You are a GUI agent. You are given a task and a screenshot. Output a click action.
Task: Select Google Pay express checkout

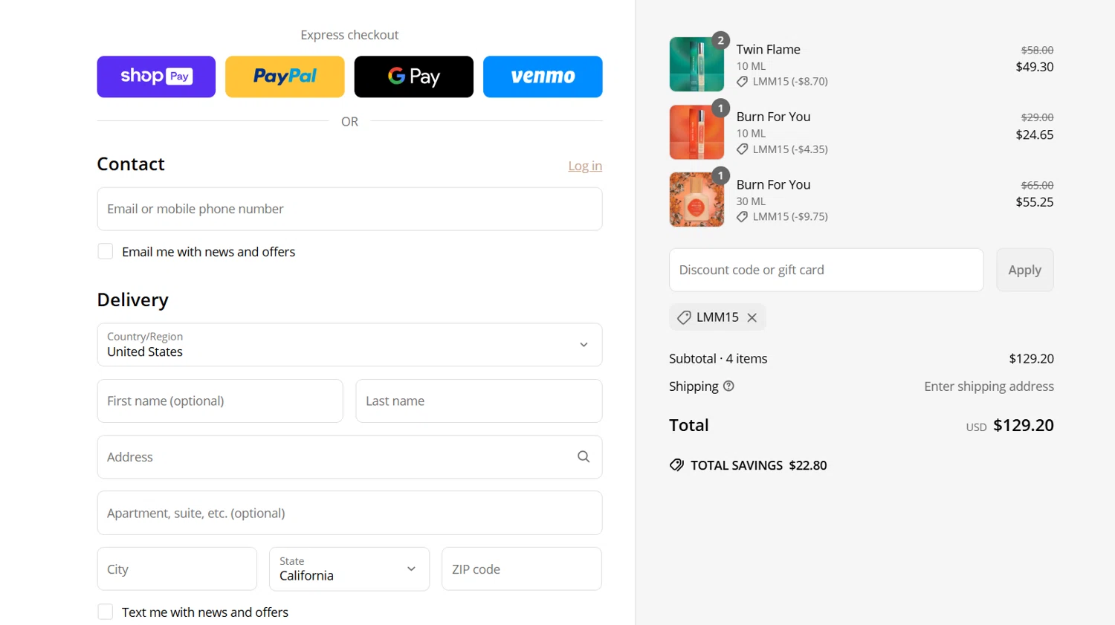coord(413,77)
